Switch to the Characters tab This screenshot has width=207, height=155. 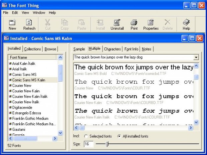[113, 49]
